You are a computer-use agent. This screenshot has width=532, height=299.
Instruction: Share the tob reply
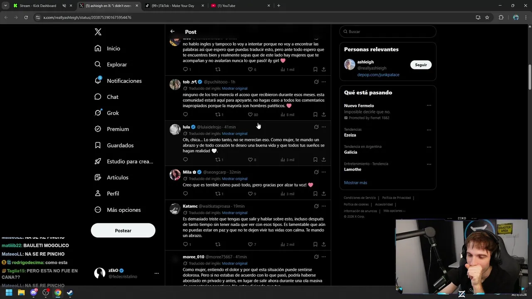pos(324,115)
